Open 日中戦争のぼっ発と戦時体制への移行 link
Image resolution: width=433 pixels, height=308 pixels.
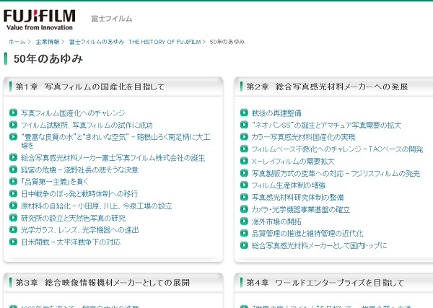(79, 194)
